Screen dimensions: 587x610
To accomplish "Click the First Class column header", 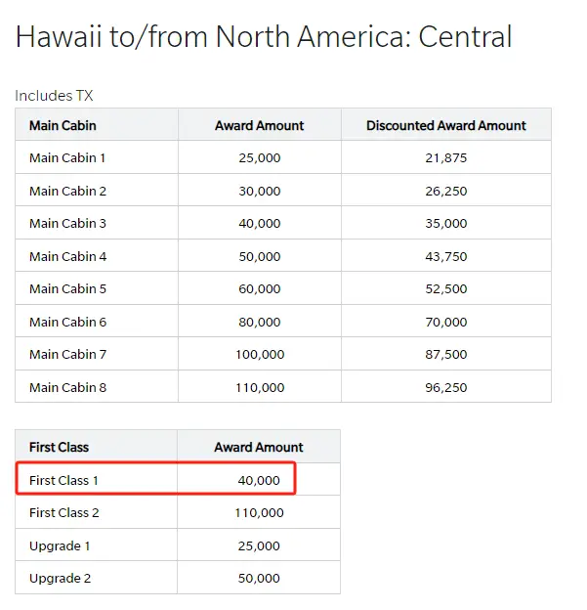I will point(59,447).
